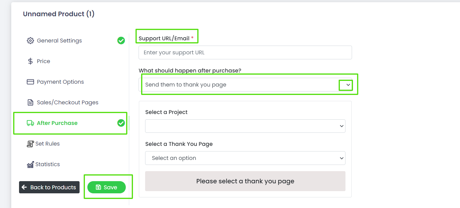Click the left arrow icon on Back to Products
Viewport: 460px width, 208px height.
[x=24, y=187]
